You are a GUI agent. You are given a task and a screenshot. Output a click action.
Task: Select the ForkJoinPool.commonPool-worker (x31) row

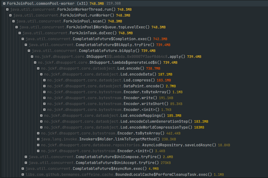click(134, 3)
